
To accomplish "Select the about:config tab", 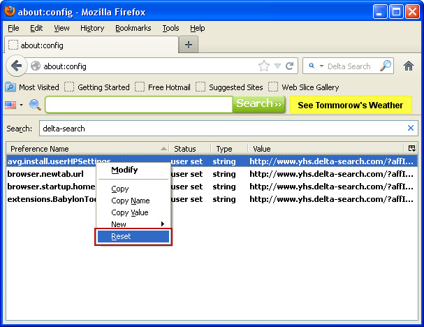I will point(92,45).
